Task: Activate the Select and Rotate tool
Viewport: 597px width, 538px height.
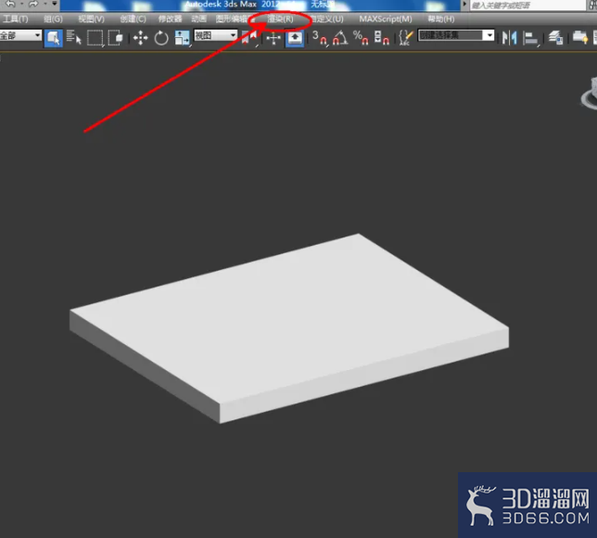Action: [161, 38]
